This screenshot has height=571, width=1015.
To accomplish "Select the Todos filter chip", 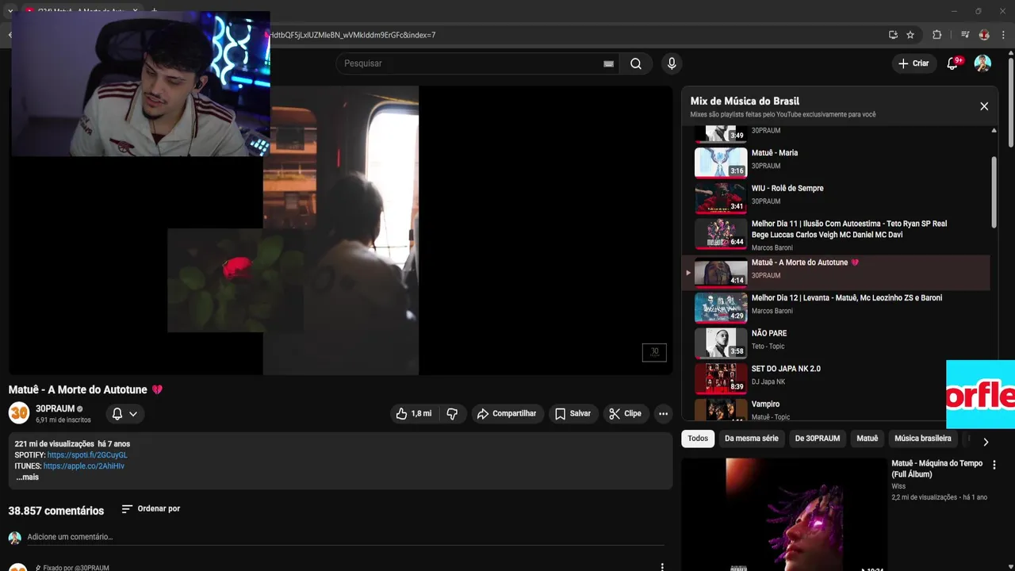I will coord(698,439).
